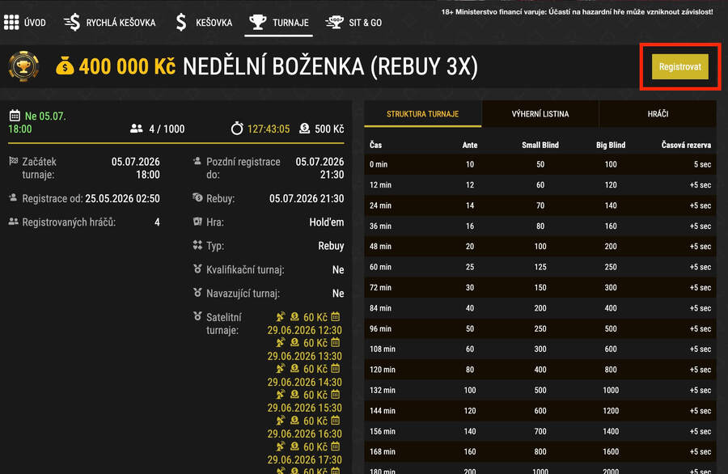Viewport: 728px width, 474px height.
Task: Show the Hráči tab
Action: [658, 114]
